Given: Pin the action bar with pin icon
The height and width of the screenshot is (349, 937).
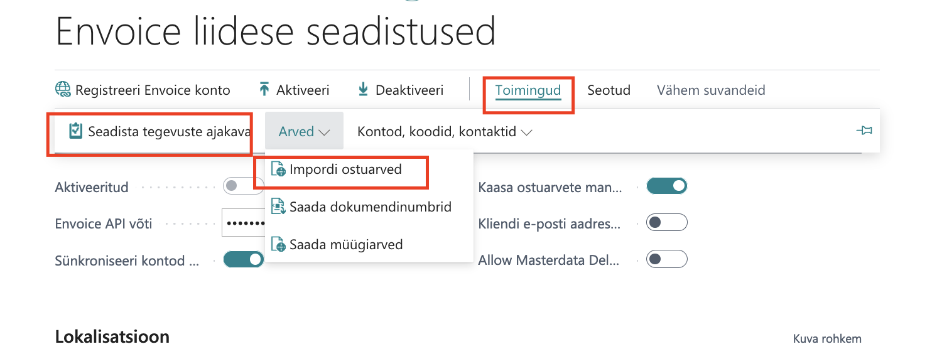Looking at the screenshot, I should coord(864,131).
